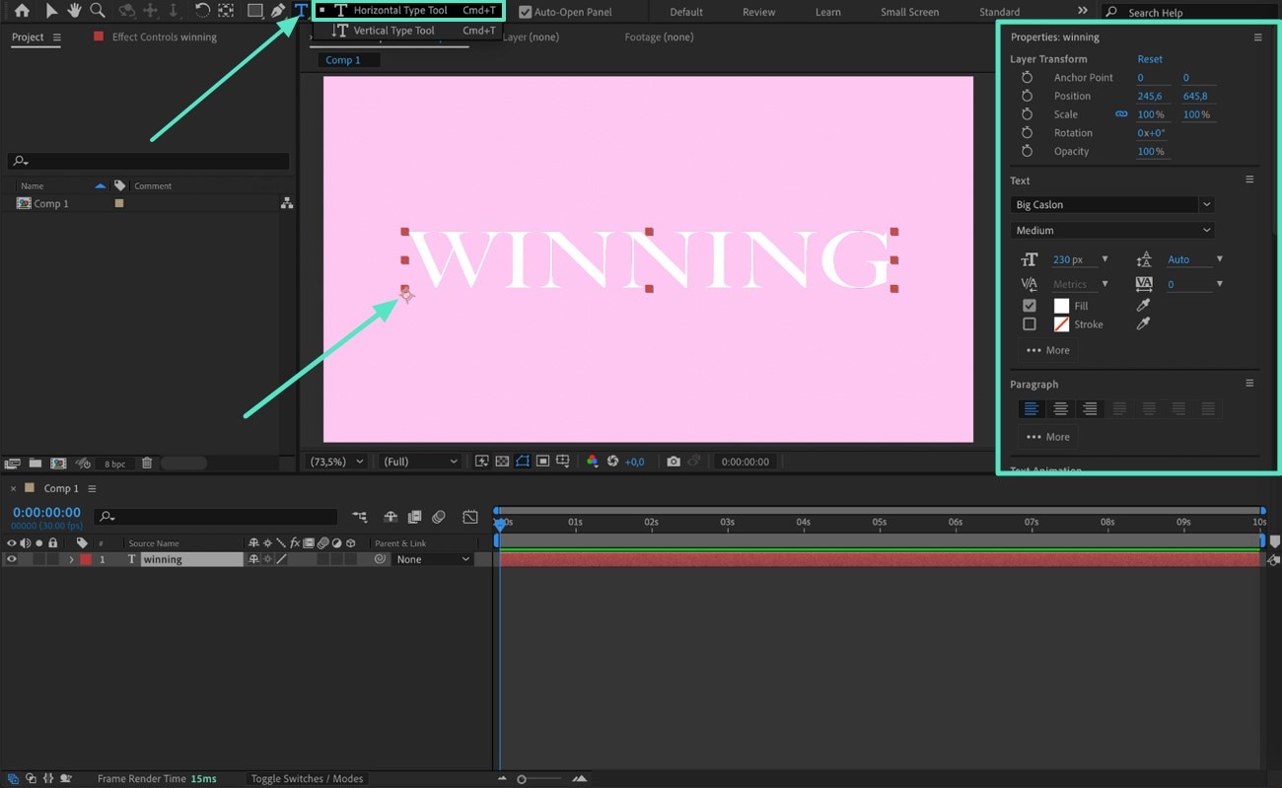
Task: Click the Fill color swatch in the Text panel
Action: tap(1062, 305)
